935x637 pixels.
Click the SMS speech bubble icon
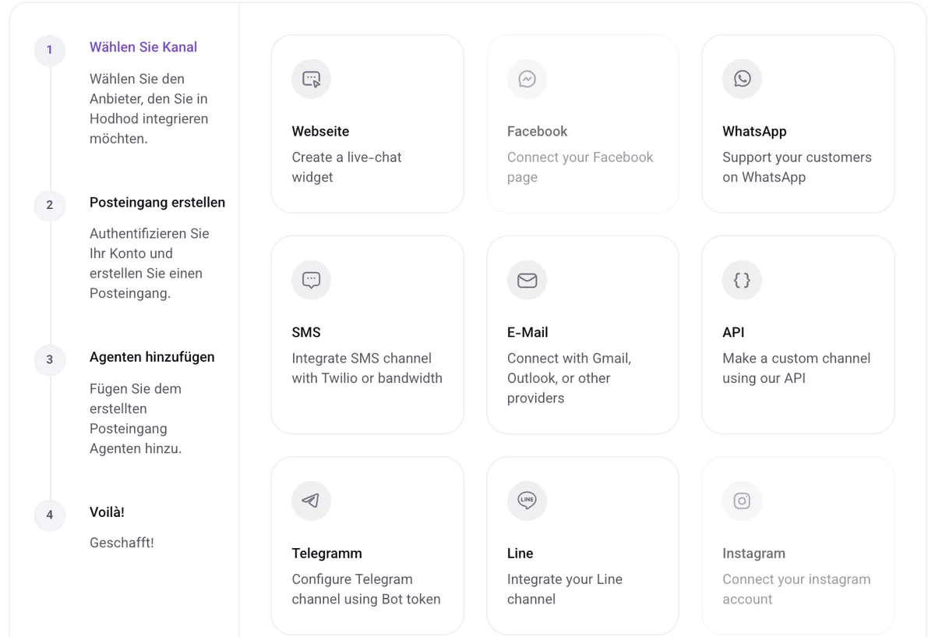click(x=312, y=280)
